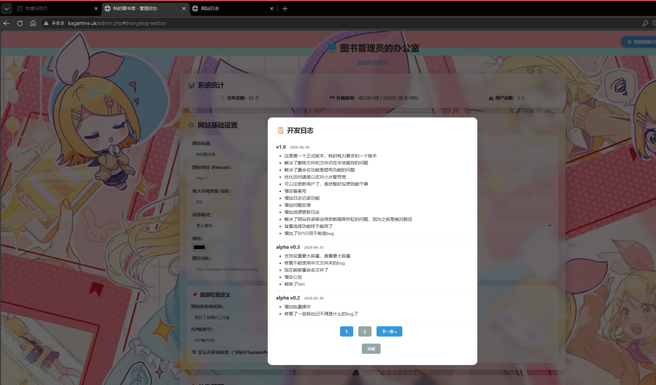
Task: Select the v1.0 version heading
Action: tap(281, 147)
